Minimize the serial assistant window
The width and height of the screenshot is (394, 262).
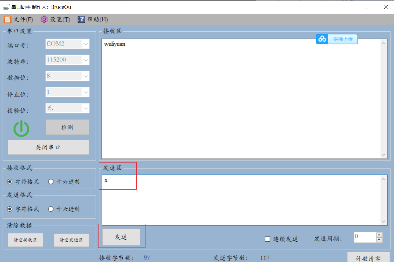pos(348,7)
